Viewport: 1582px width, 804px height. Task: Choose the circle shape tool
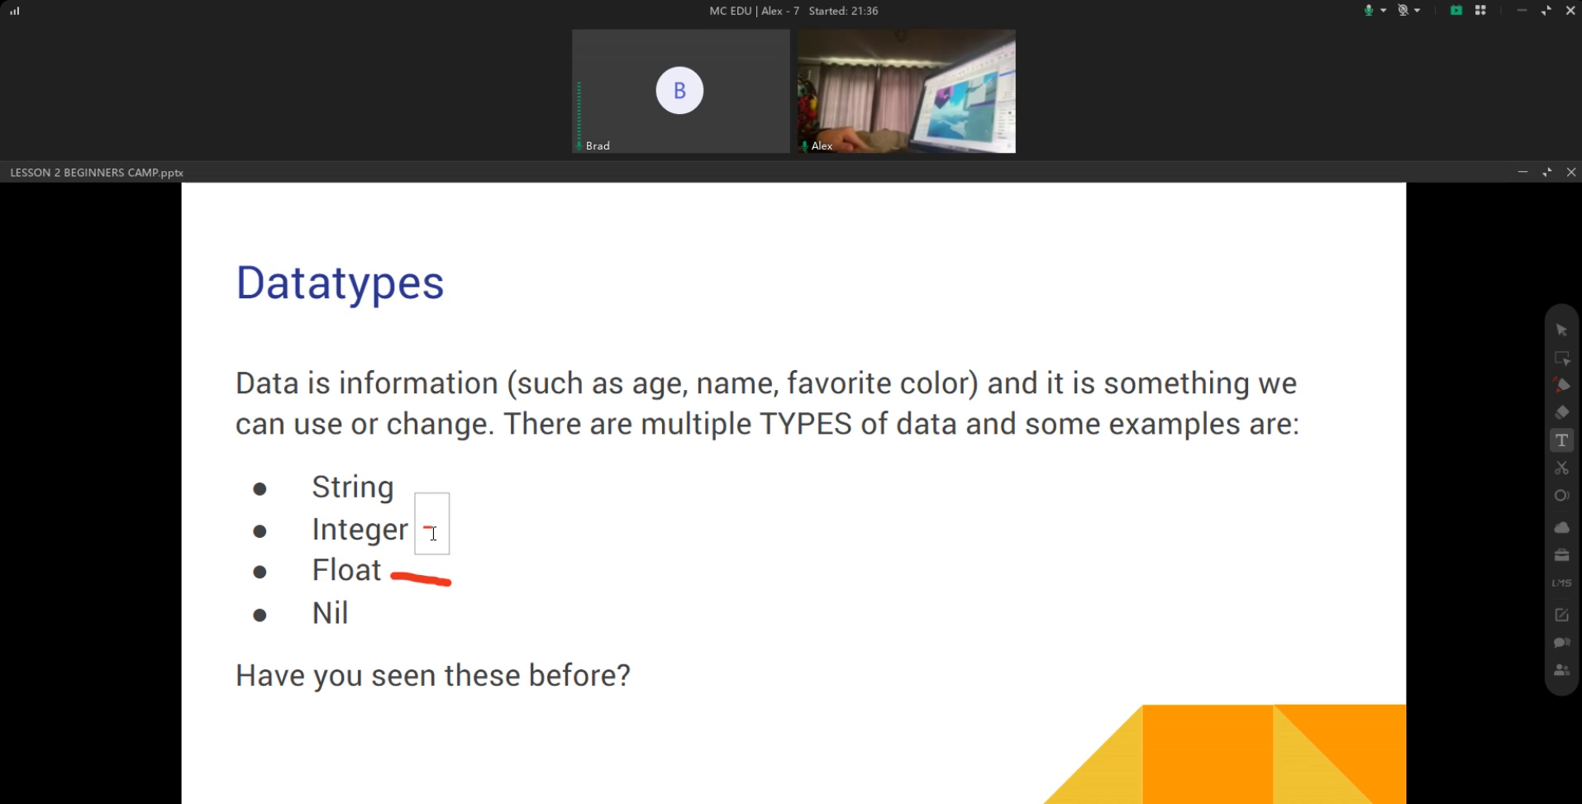(1561, 496)
